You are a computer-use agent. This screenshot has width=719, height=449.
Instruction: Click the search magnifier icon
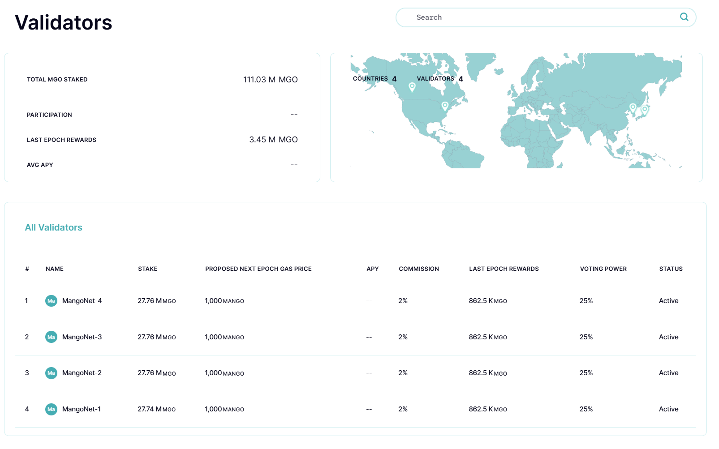coord(684,17)
